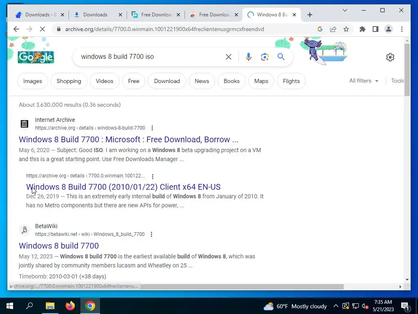
Task: Click the Internet Archive favicon
Action: click(x=24, y=123)
